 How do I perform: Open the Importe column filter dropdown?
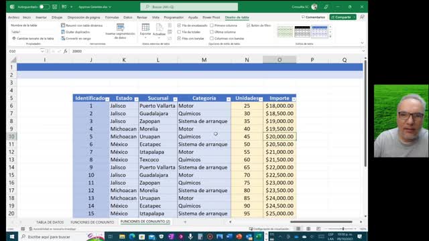tap(294, 99)
